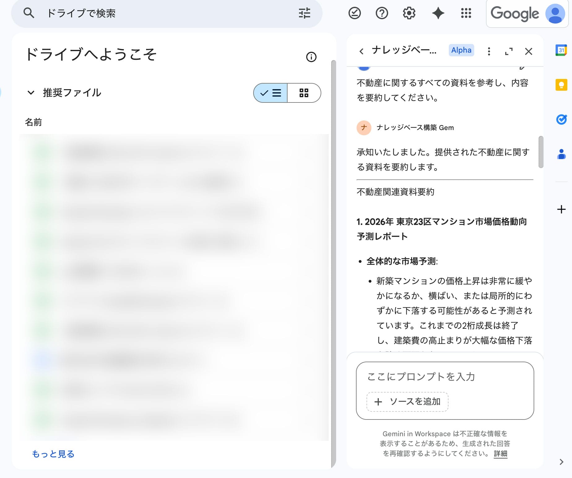
Task: Open the Gemini panel three-dot menu
Action: (489, 51)
